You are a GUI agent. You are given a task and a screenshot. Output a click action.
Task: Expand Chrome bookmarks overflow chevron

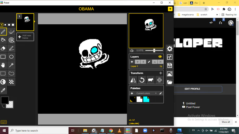[217, 15]
